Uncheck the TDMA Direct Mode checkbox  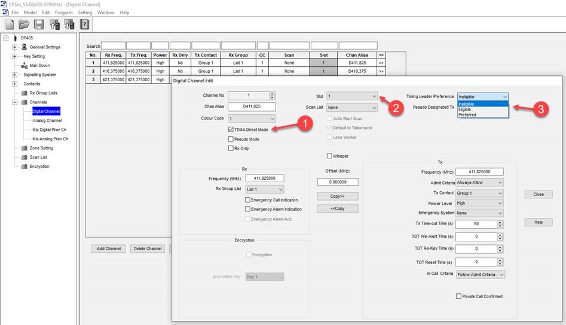[231, 129]
